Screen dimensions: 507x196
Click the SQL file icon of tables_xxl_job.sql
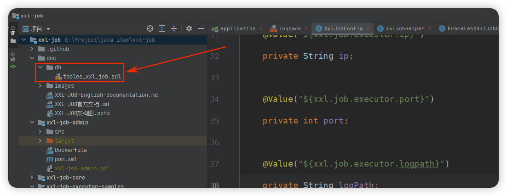point(58,77)
